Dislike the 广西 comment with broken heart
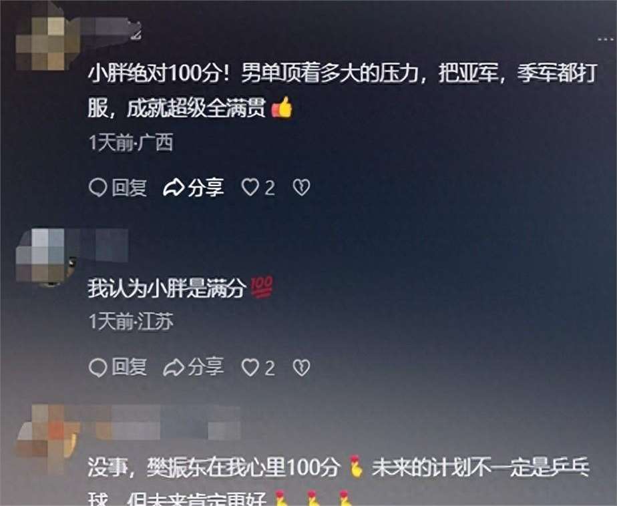Screen dimensions: 617x506 [301, 188]
